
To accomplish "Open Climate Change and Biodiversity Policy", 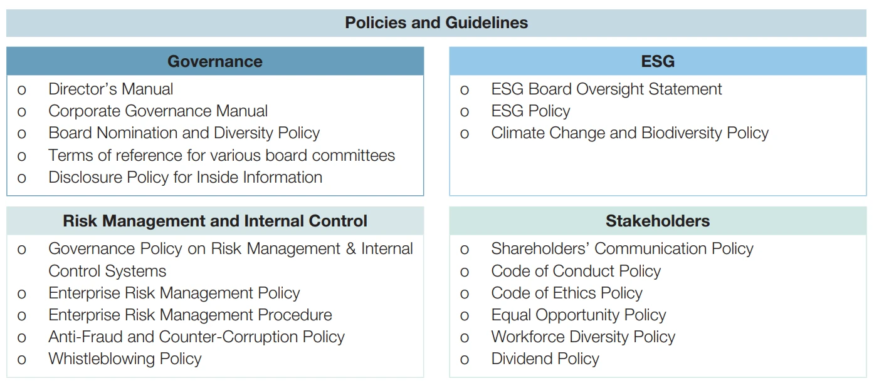I will 629,133.
